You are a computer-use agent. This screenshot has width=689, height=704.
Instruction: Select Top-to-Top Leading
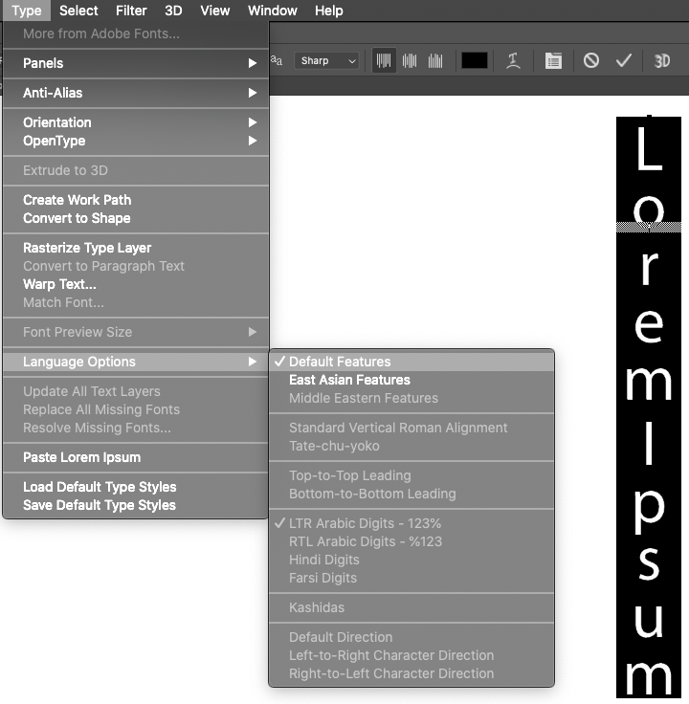pos(411,475)
